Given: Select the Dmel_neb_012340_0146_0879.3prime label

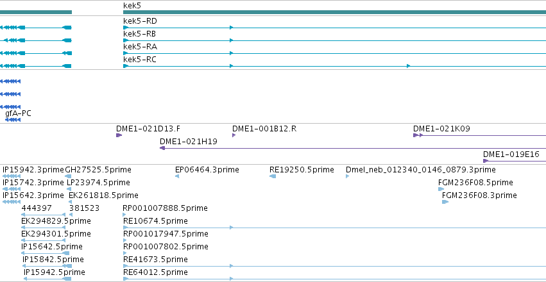Looking at the screenshot, I should 421,170.
